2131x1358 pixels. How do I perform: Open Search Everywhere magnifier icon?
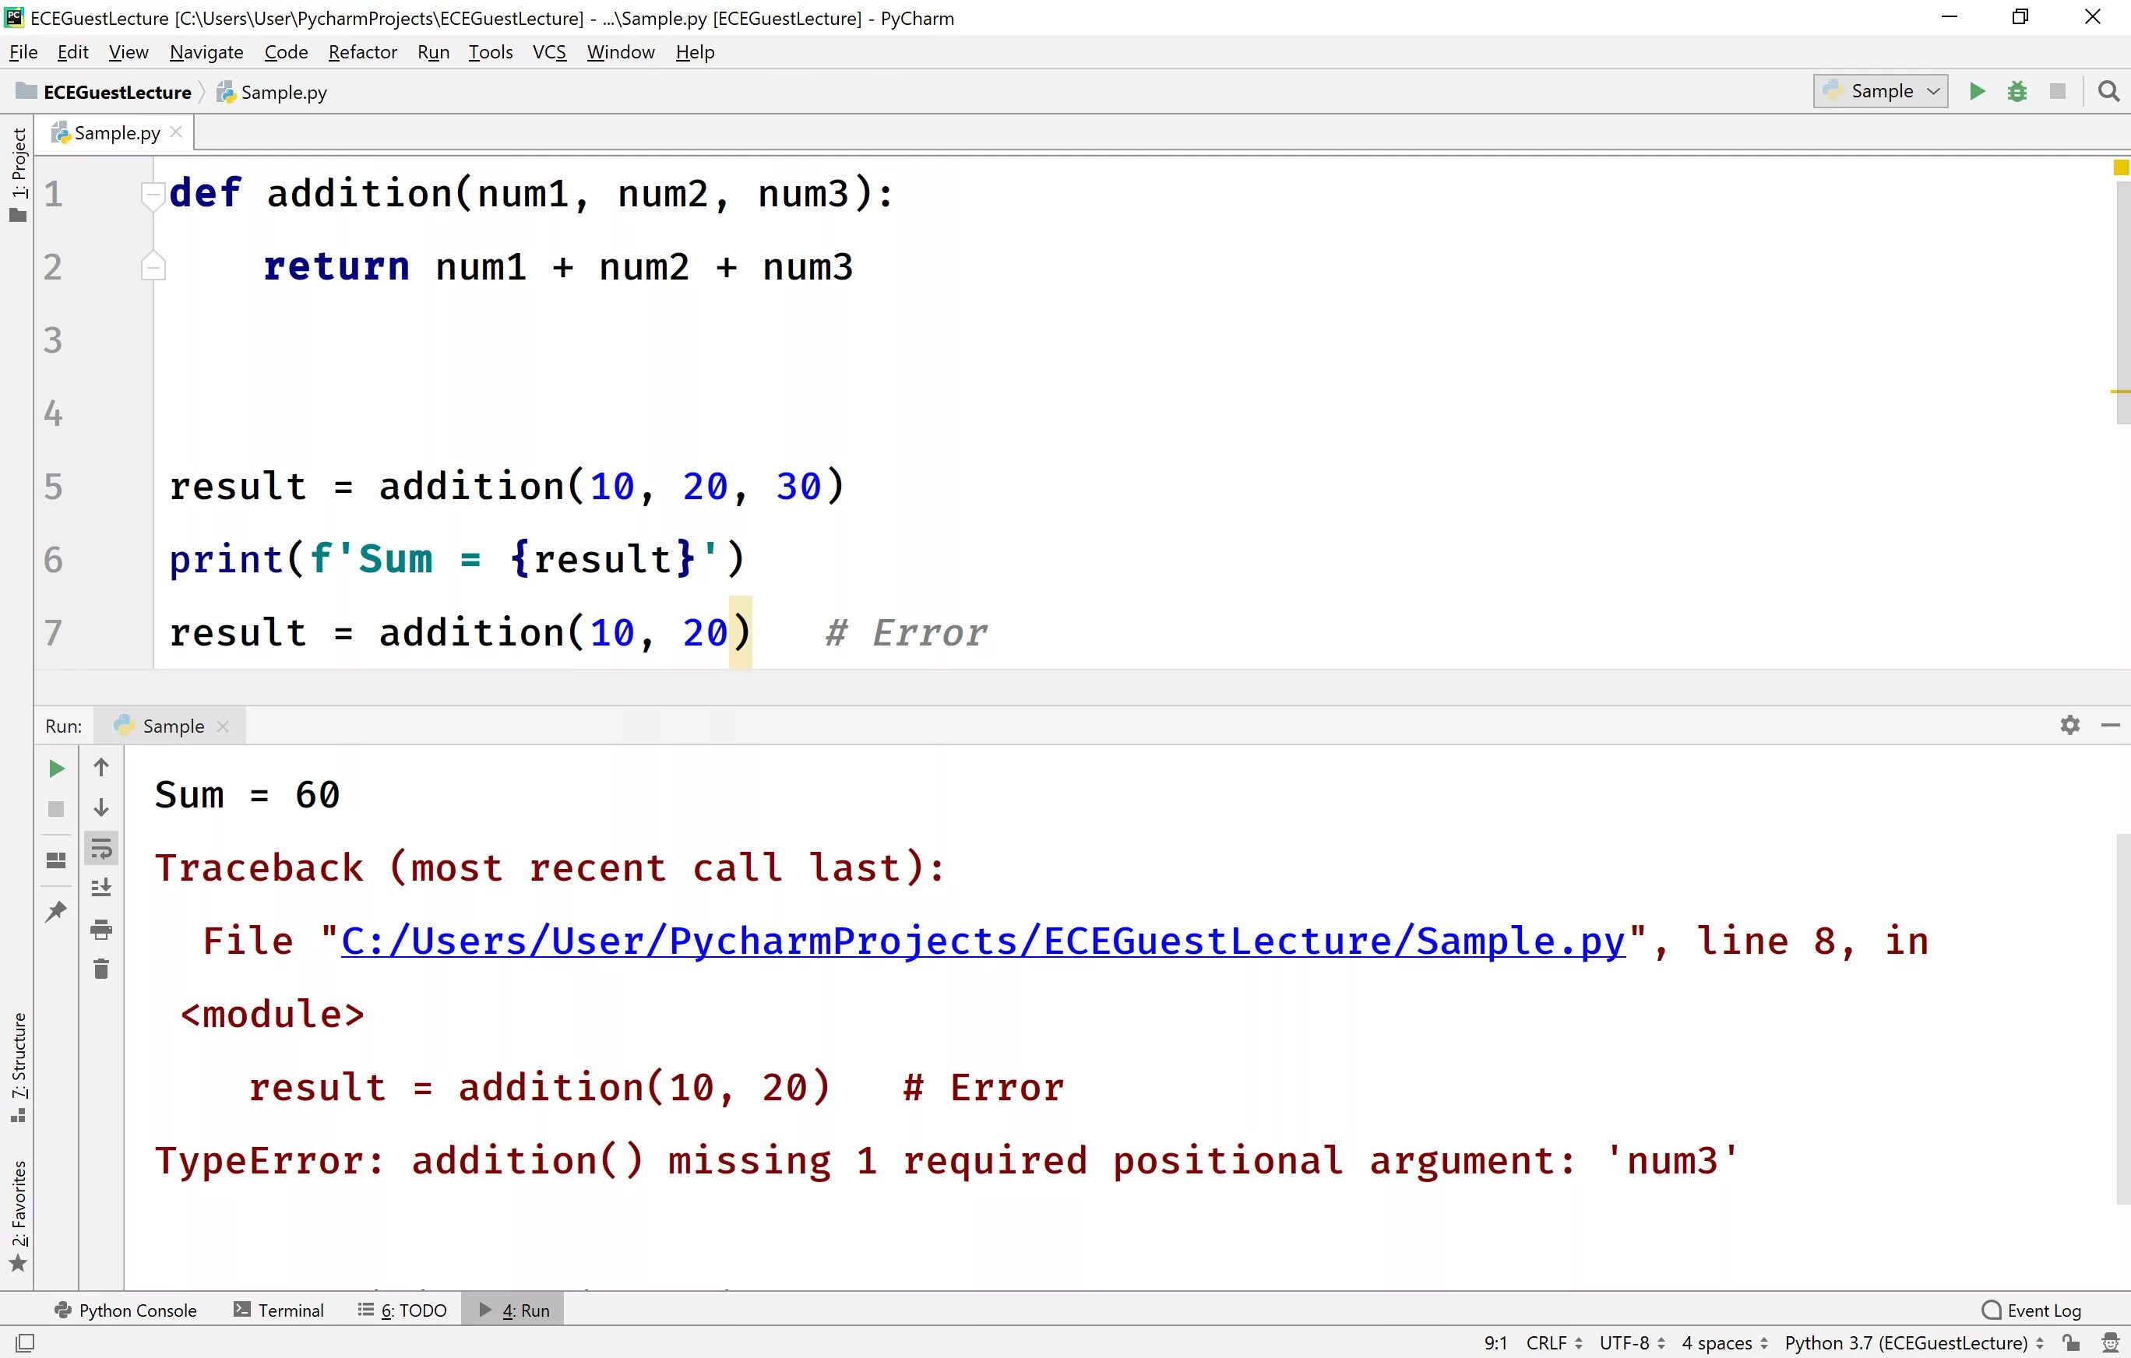click(2108, 91)
